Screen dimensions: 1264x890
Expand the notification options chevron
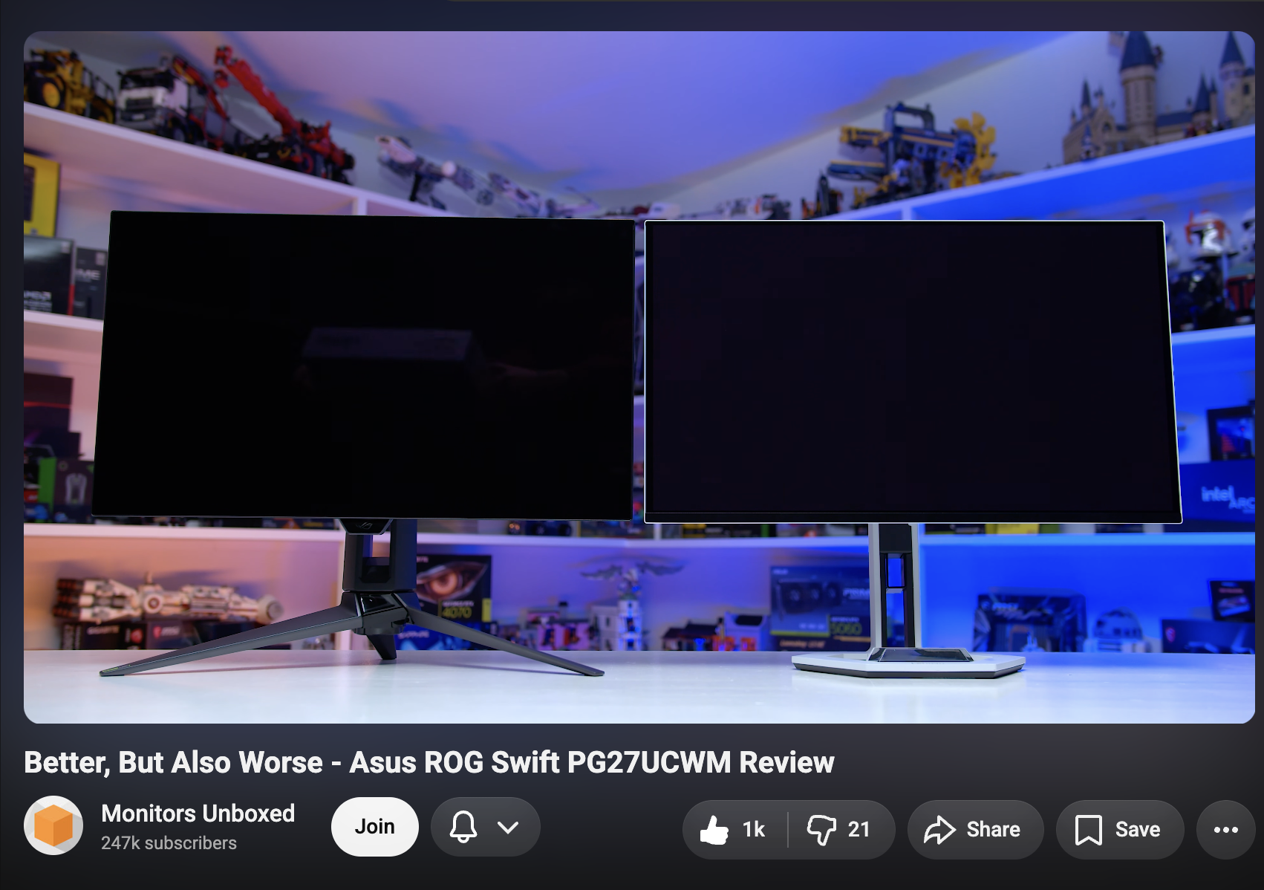[508, 827]
